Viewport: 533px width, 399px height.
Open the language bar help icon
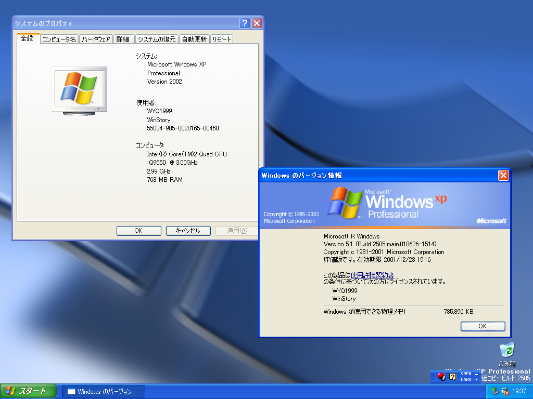452,377
